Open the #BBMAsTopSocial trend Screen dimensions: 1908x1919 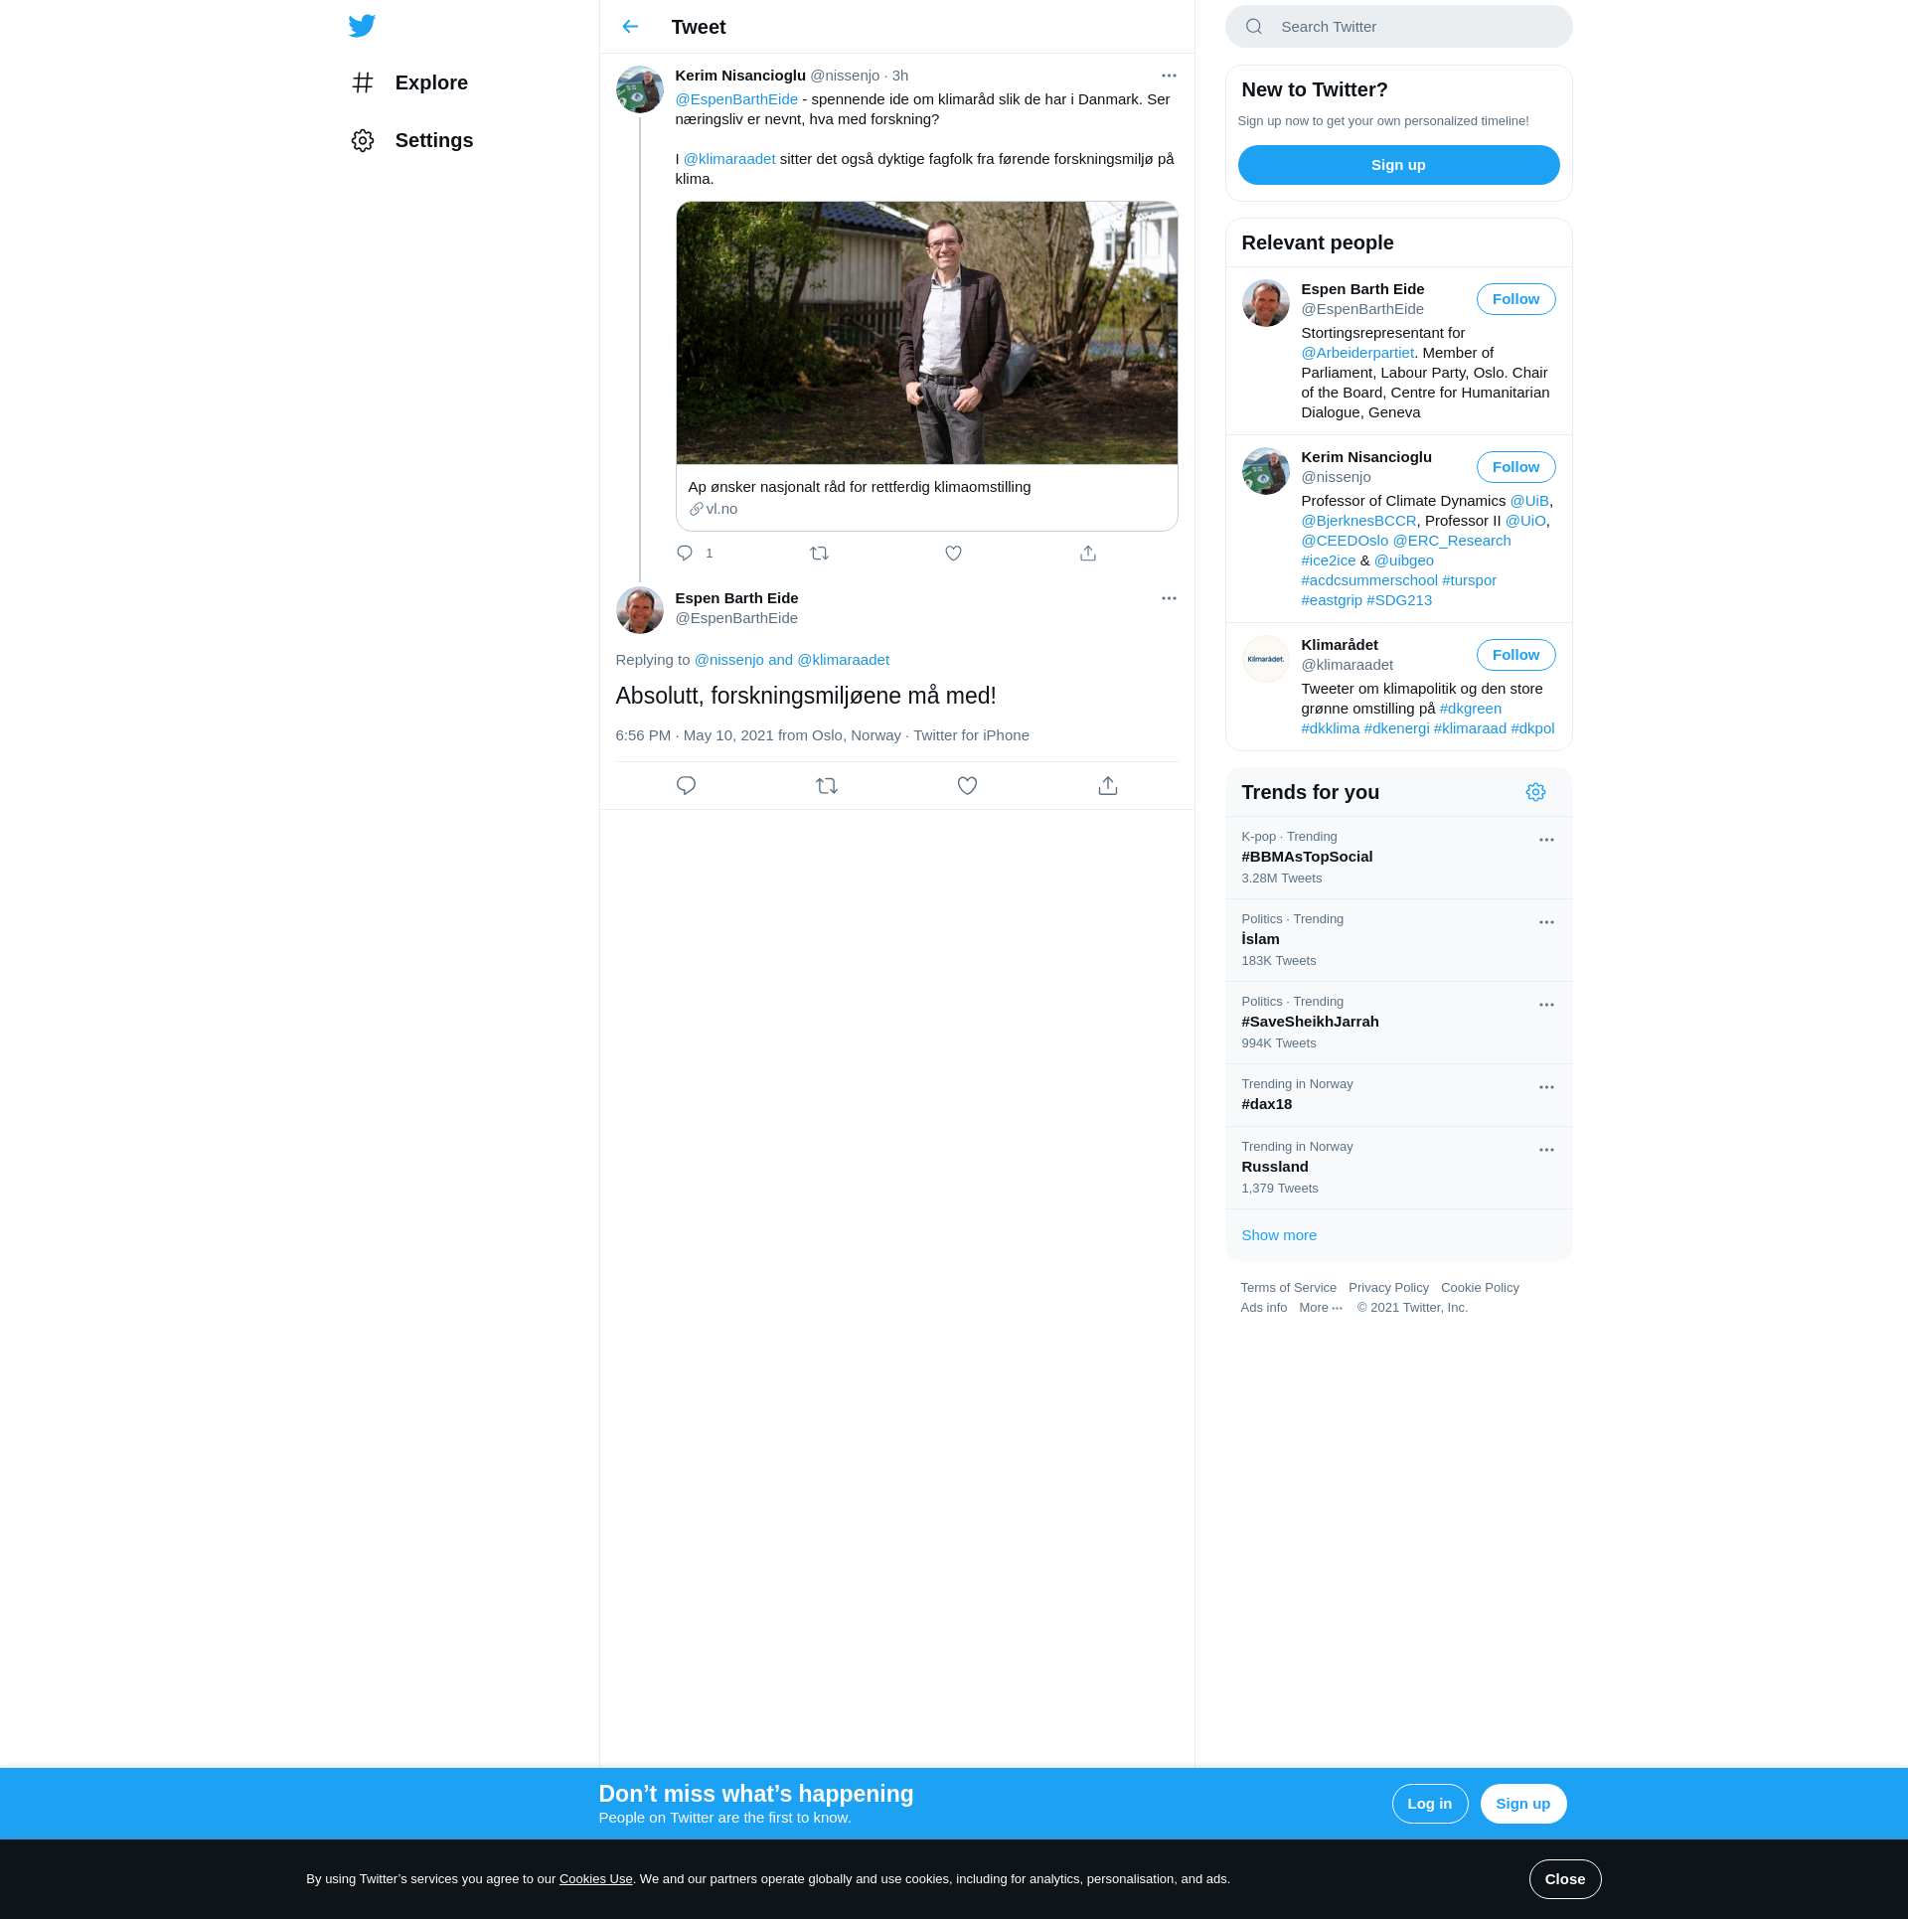(x=1398, y=858)
